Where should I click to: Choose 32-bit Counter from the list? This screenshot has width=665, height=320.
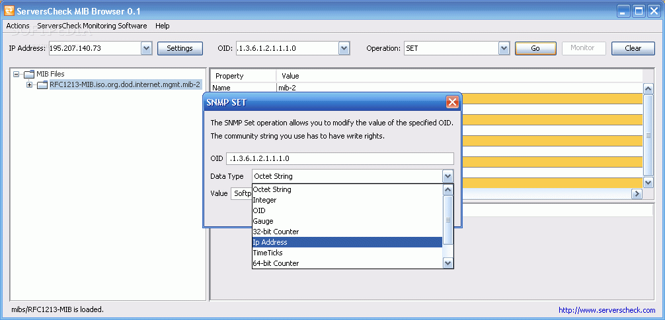pyautogui.click(x=347, y=232)
